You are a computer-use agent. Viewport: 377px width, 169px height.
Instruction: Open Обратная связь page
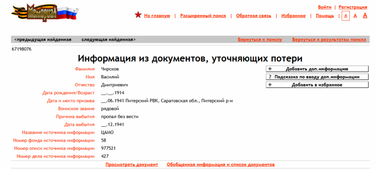[254, 16]
